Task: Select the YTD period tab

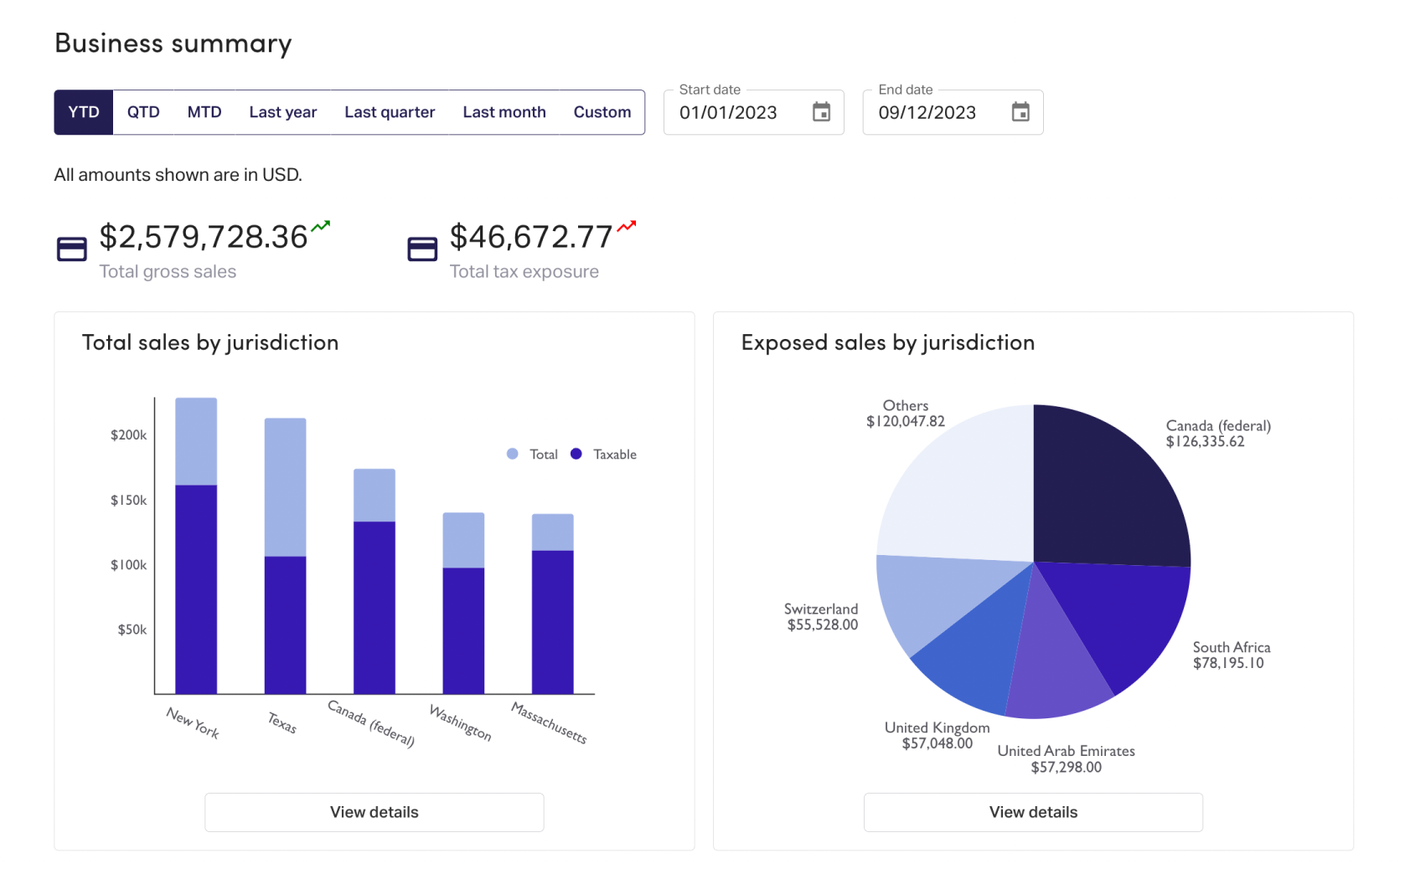Action: (x=84, y=112)
